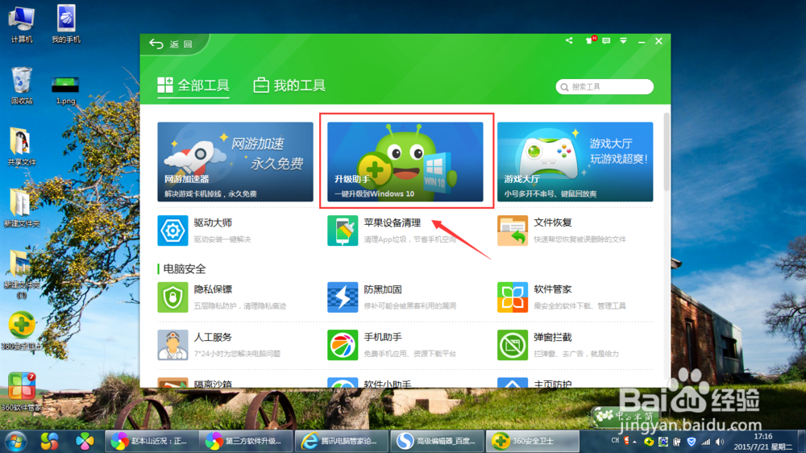Select 共享文件 desktop folder
806x453 pixels.
[22, 147]
